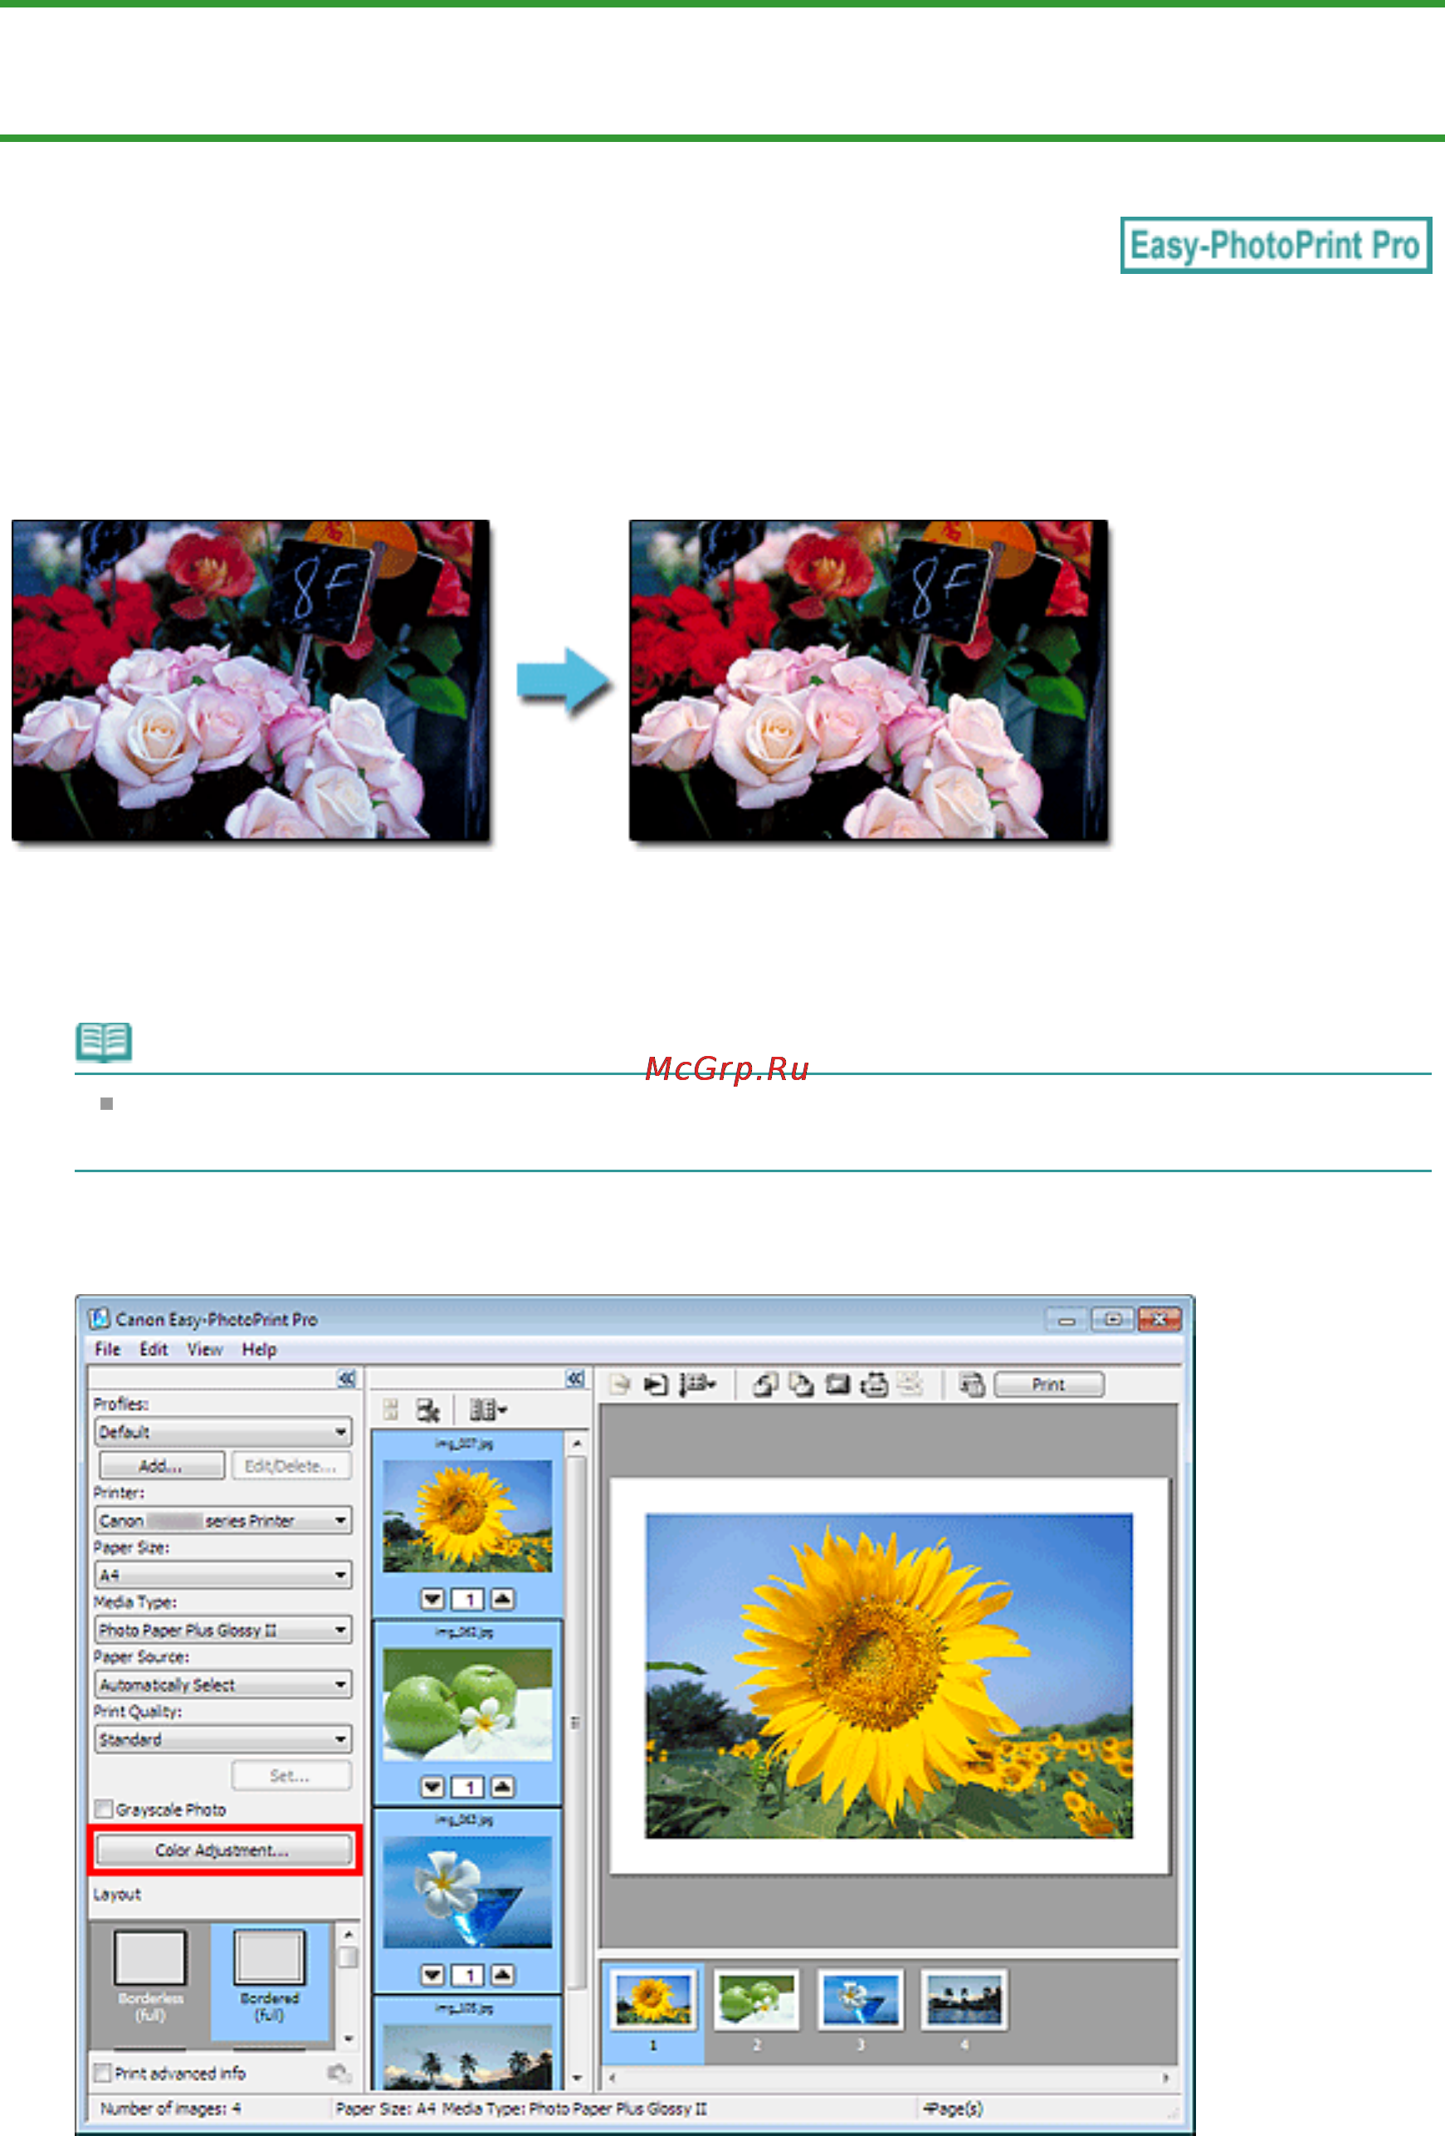Image resolution: width=1445 pixels, height=2136 pixels.
Task: Click the page strip scroll right arrow
Action: [x=1166, y=2077]
